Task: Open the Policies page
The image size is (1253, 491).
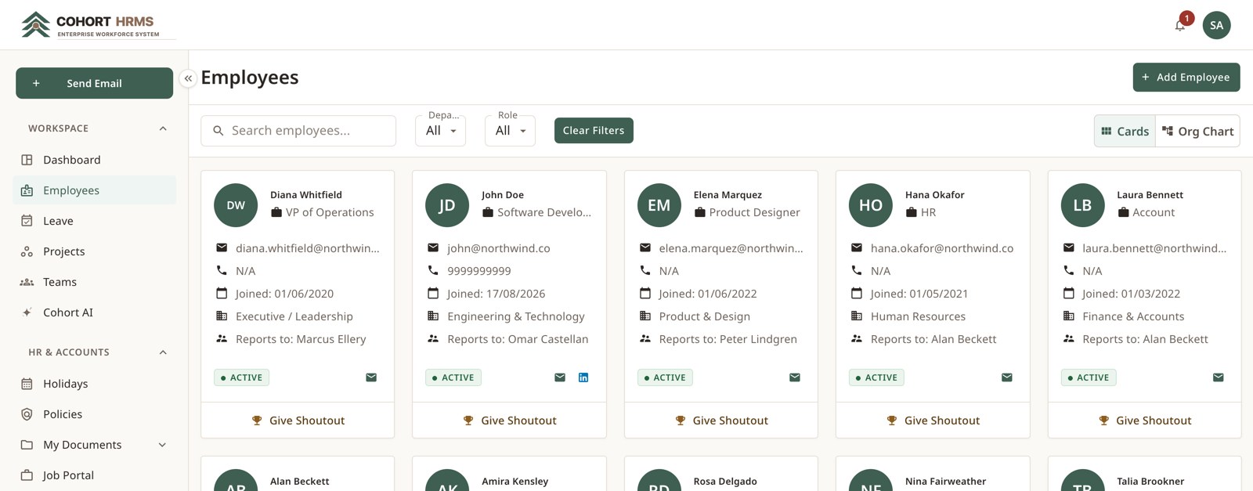Action: [x=94, y=414]
